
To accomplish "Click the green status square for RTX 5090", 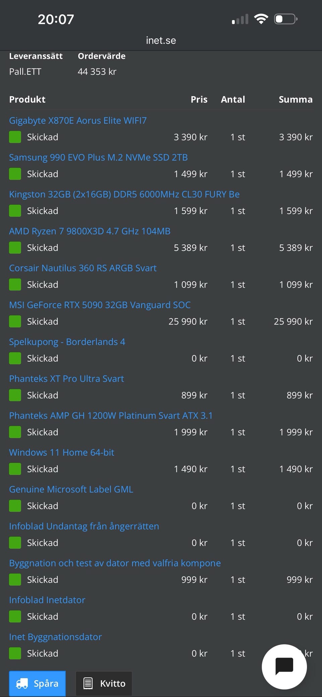I will [x=15, y=321].
